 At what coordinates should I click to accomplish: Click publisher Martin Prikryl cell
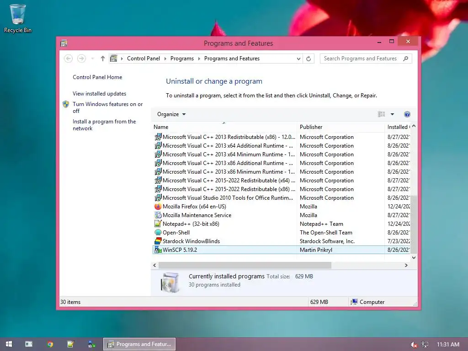point(316,250)
